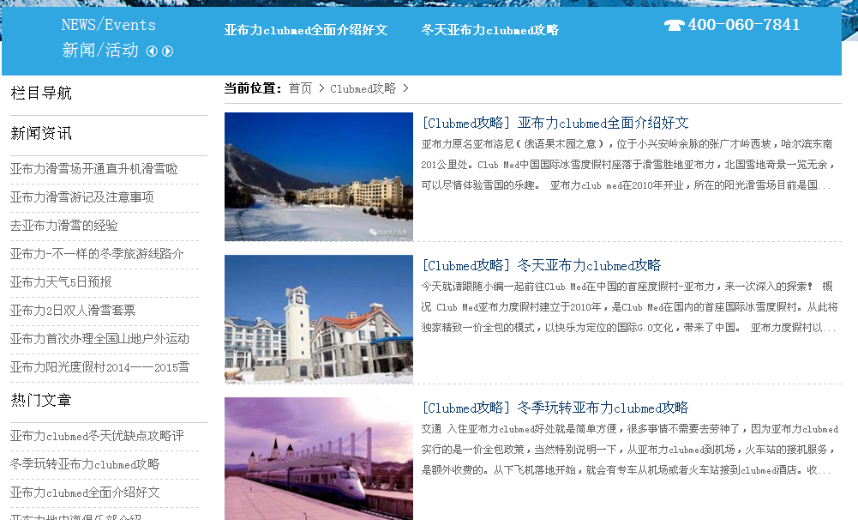Click the 新闻资讯 sidebar heading

pyautogui.click(x=41, y=134)
